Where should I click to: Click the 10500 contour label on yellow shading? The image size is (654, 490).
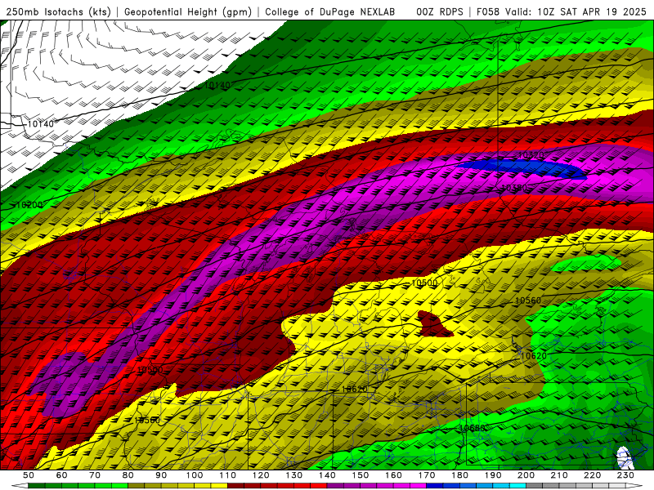(x=424, y=283)
